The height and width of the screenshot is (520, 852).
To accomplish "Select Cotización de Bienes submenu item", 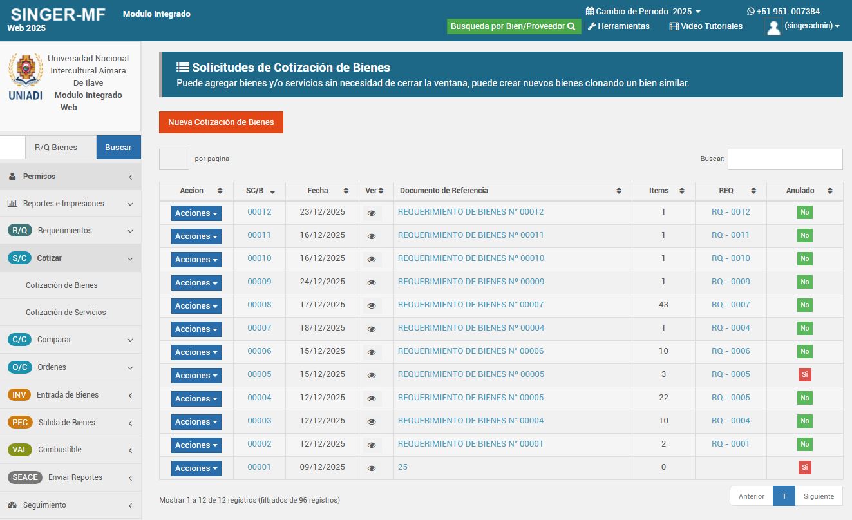I will coord(62,285).
